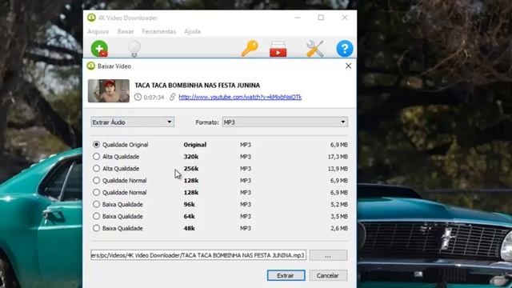Toggle the Smart Mode lightbulb icon
This screenshot has width=512, height=288.
[134, 49]
